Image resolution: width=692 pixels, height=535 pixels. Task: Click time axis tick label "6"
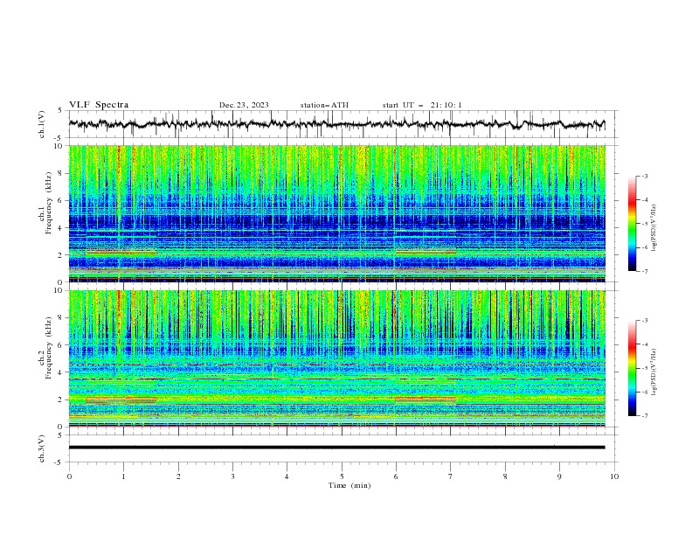point(396,476)
